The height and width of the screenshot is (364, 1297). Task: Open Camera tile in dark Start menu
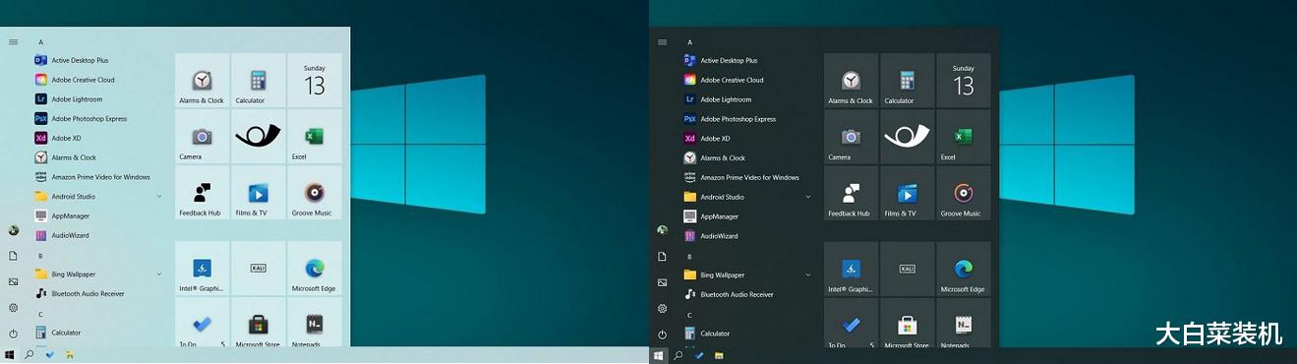[851, 137]
